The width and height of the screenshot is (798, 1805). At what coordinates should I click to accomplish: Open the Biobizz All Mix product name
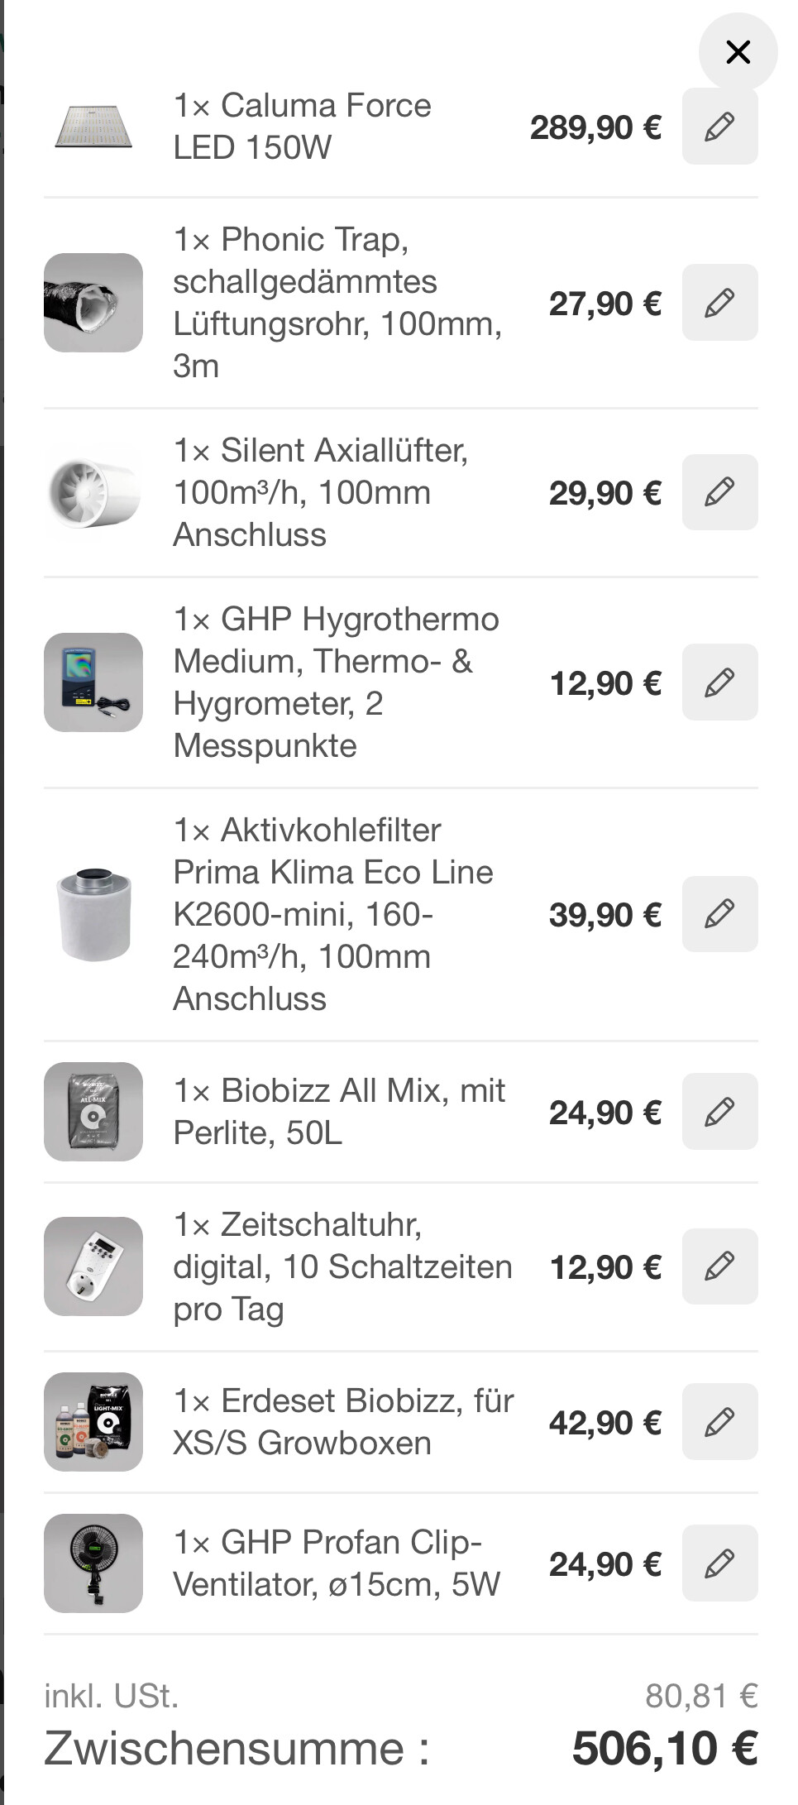pos(339,1112)
